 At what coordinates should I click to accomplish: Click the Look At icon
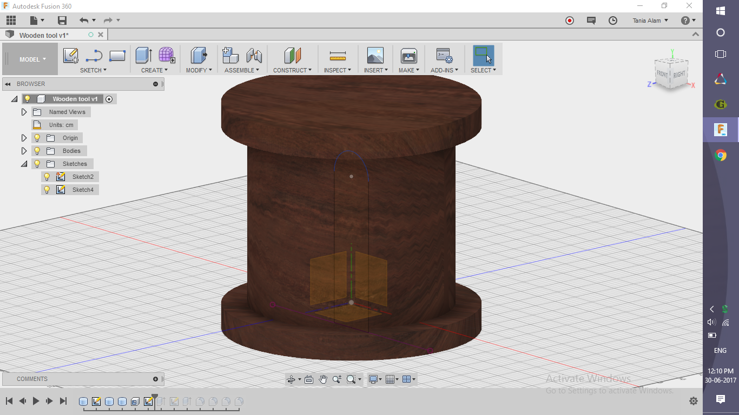tap(309, 379)
